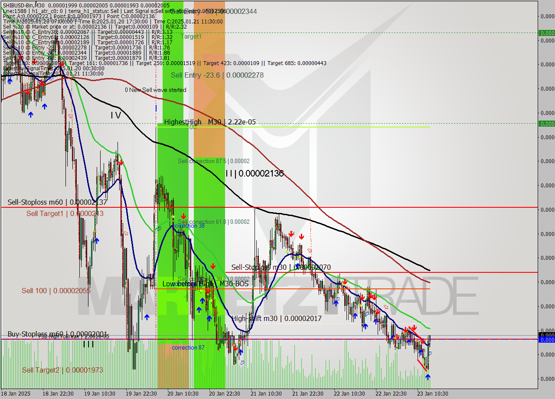Click the blue 'correction 38' label

[x=189, y=226]
